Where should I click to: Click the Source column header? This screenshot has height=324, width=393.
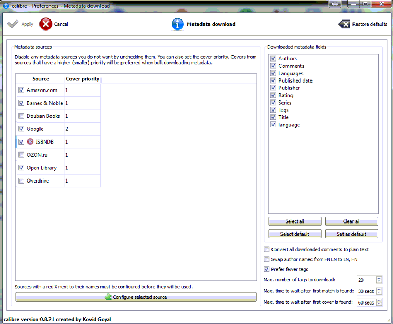[41, 79]
